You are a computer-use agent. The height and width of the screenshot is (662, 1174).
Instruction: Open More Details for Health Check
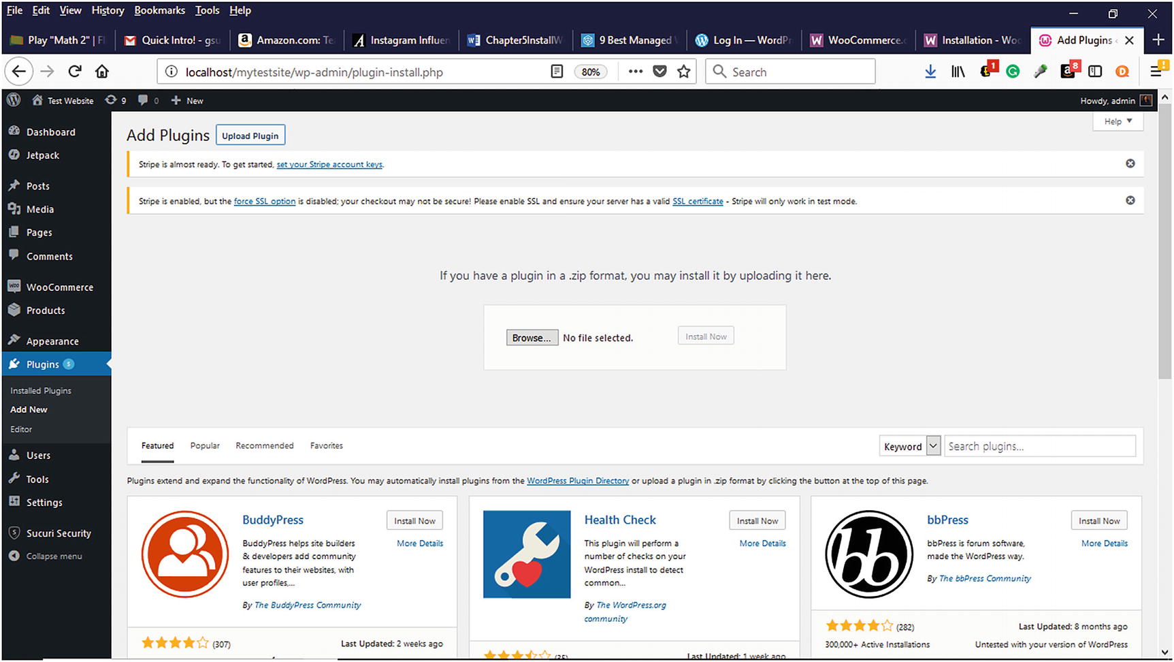point(763,543)
